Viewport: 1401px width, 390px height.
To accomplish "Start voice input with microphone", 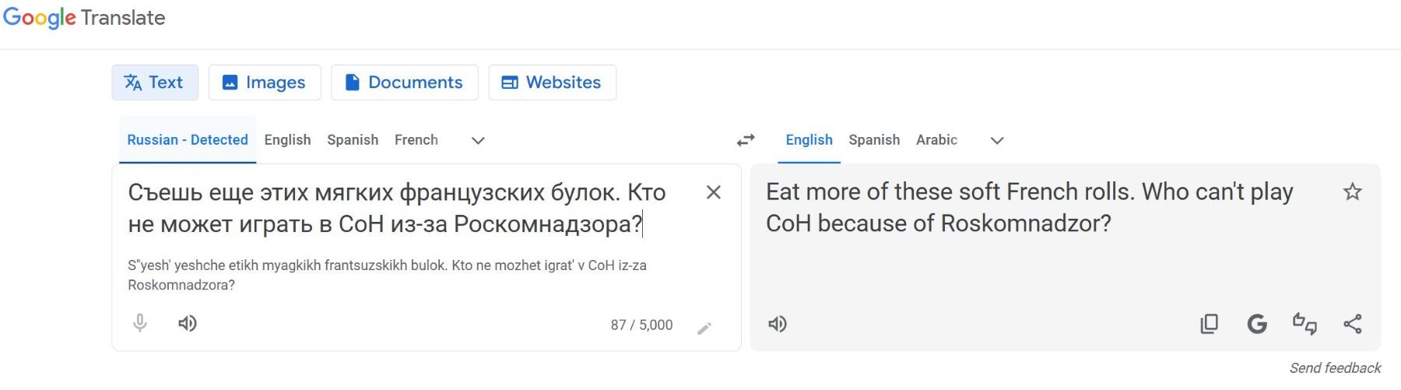I will [x=140, y=323].
